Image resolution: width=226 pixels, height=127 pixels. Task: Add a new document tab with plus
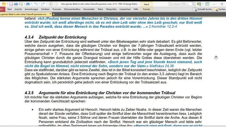pyautogui.click(x=54, y=14)
